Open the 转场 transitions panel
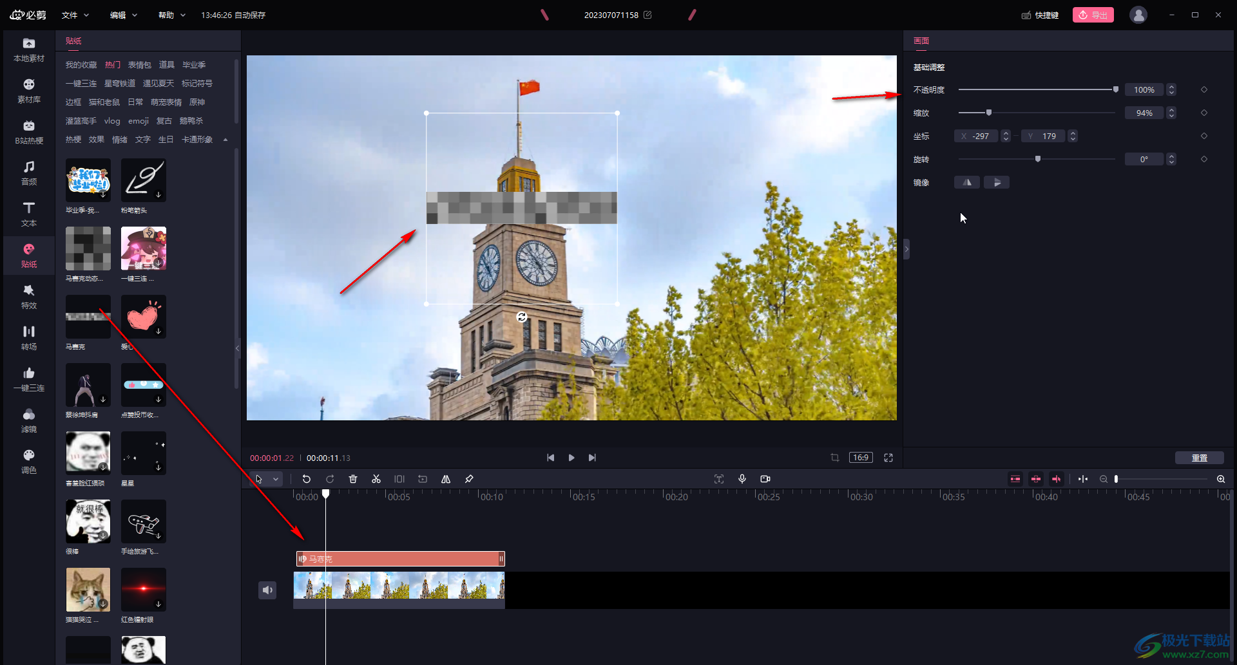This screenshot has height=665, width=1237. coord(29,339)
